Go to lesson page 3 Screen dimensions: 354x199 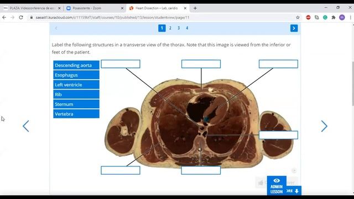pos(179,28)
